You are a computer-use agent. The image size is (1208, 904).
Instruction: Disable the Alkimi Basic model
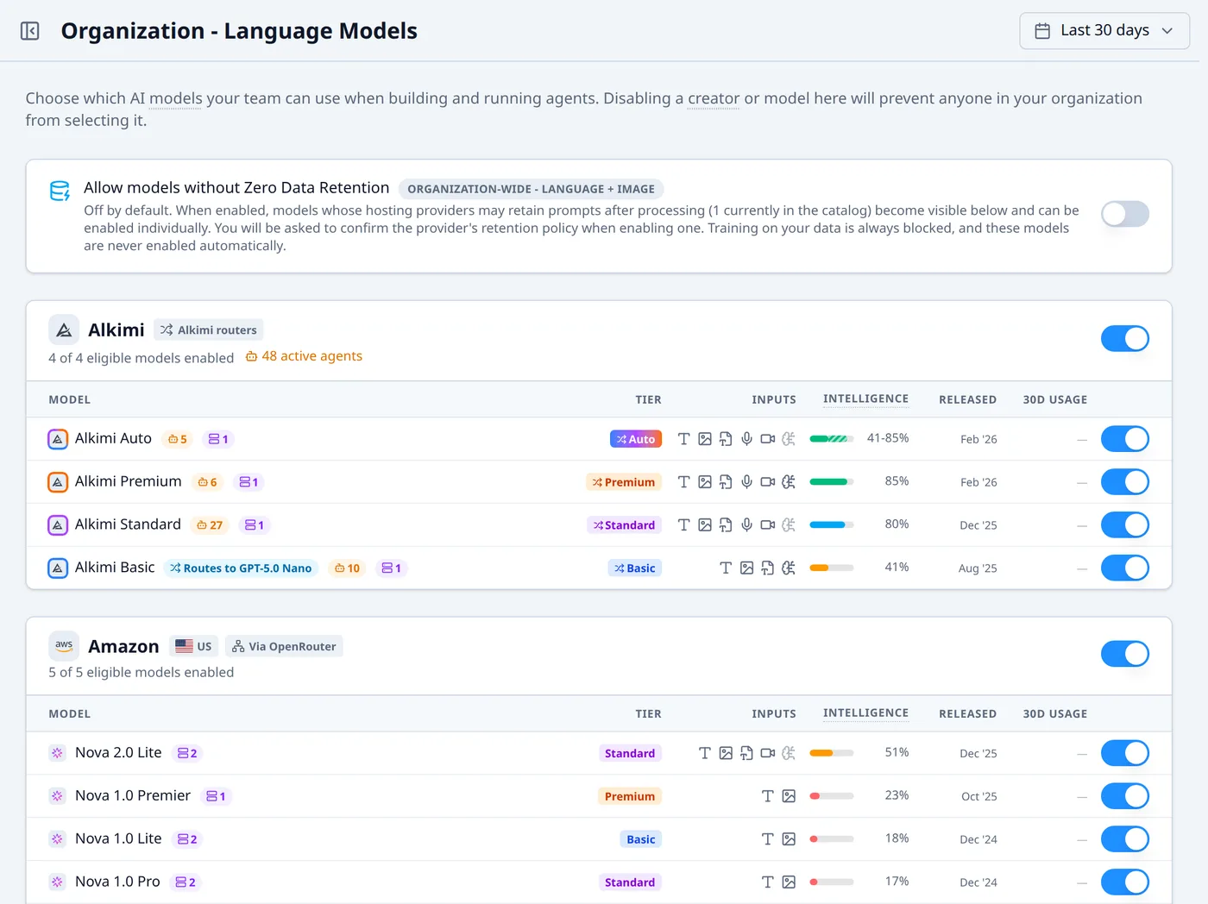point(1124,568)
